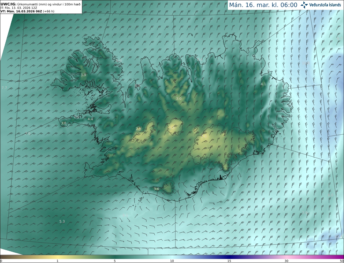This screenshot has height=263, width=344.
Task: Click the "UWC/IG: Úrkomumætti (mm)" title line
Action: (40, 4)
